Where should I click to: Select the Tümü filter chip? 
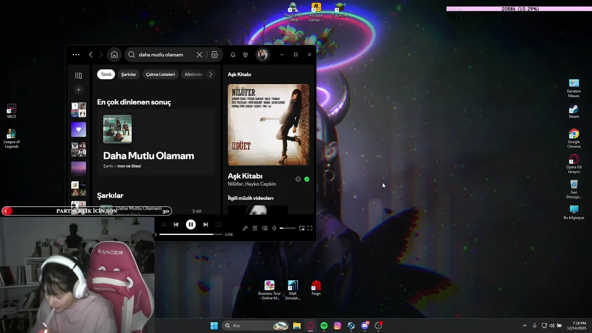click(106, 74)
